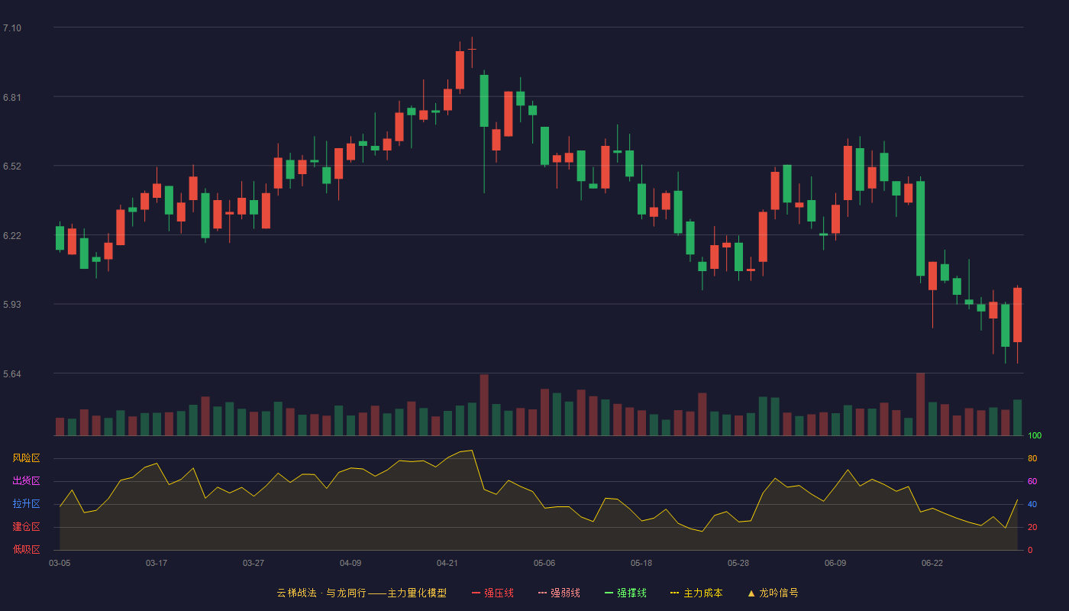Viewport: 1069px width, 611px height.
Task: Click the 04-21 date label
Action: pos(447,563)
